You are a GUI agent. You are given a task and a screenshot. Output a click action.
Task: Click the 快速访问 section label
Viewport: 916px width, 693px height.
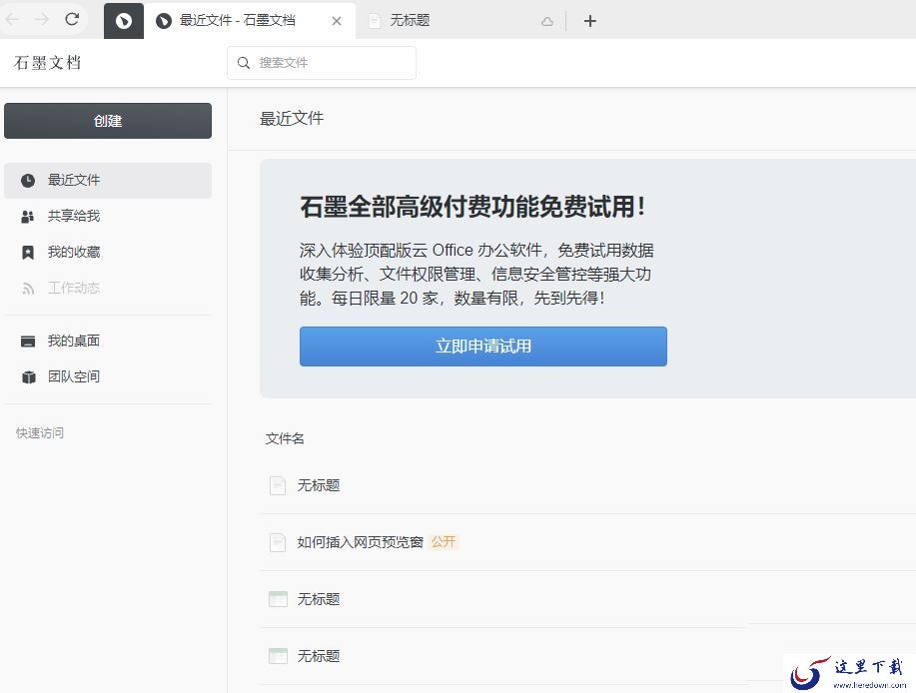pyautogui.click(x=40, y=433)
